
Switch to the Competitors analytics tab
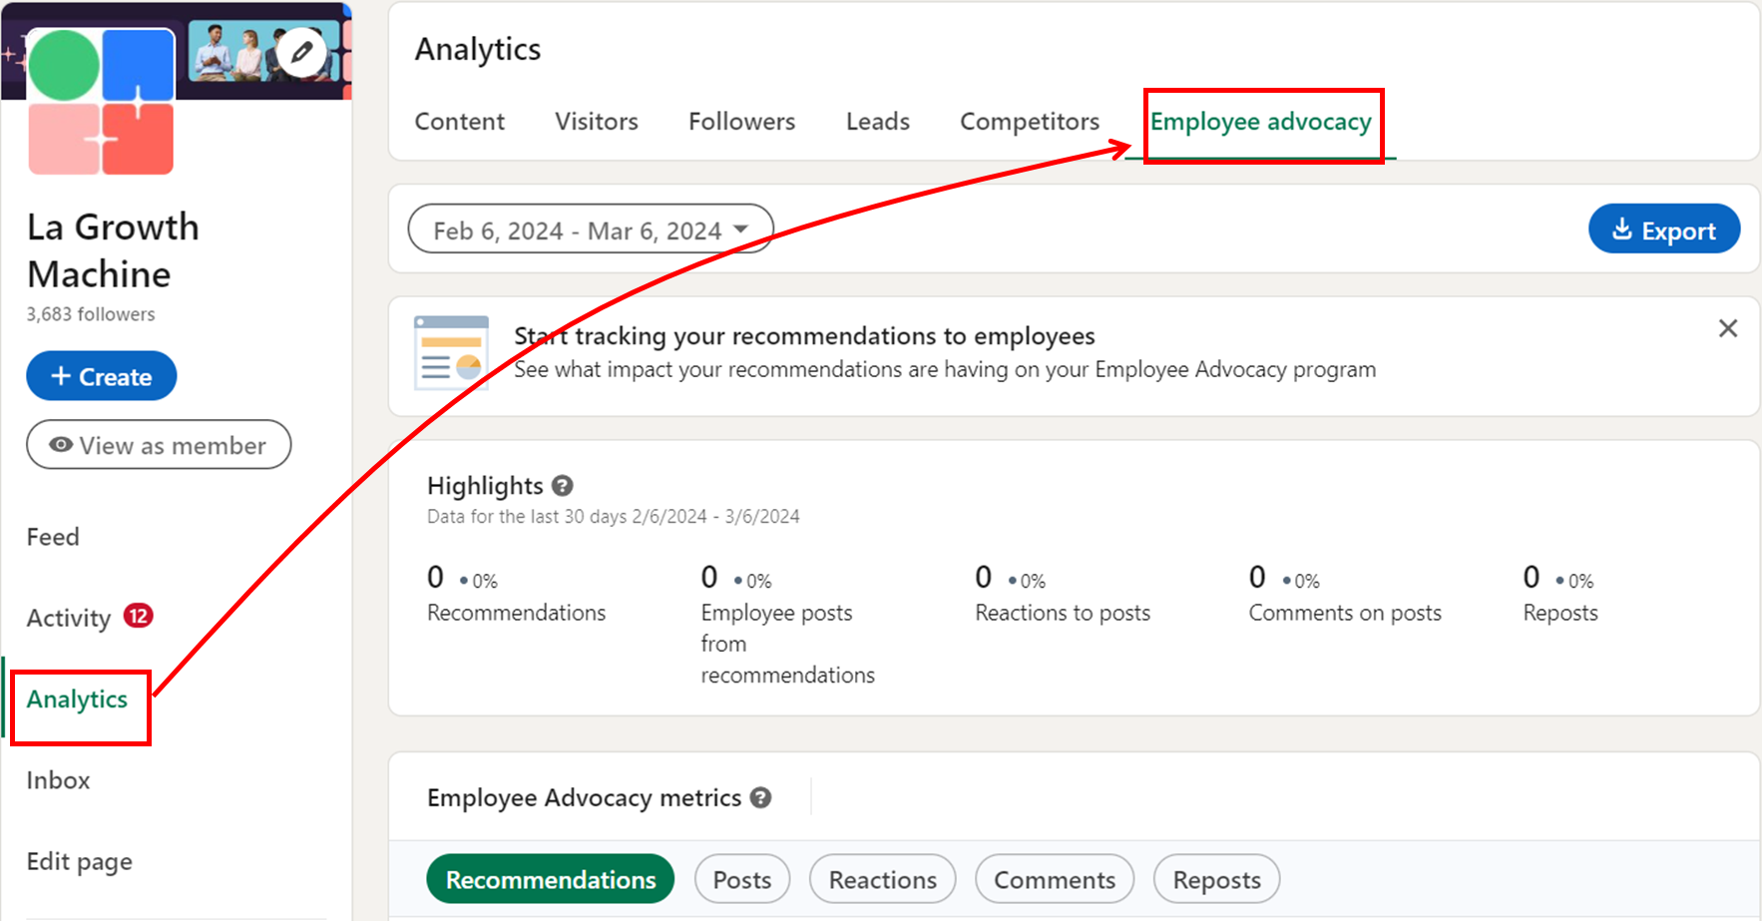(1029, 121)
